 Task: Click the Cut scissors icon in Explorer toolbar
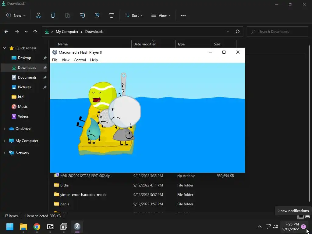38,15
